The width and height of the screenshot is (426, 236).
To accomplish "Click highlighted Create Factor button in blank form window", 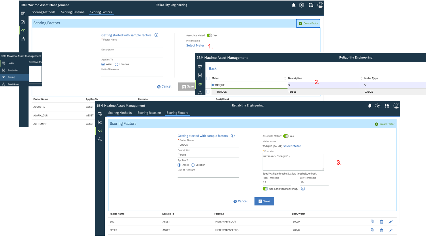I will click(308, 24).
